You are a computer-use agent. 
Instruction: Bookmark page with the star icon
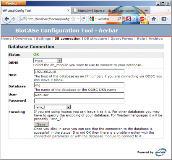click(x=73, y=19)
